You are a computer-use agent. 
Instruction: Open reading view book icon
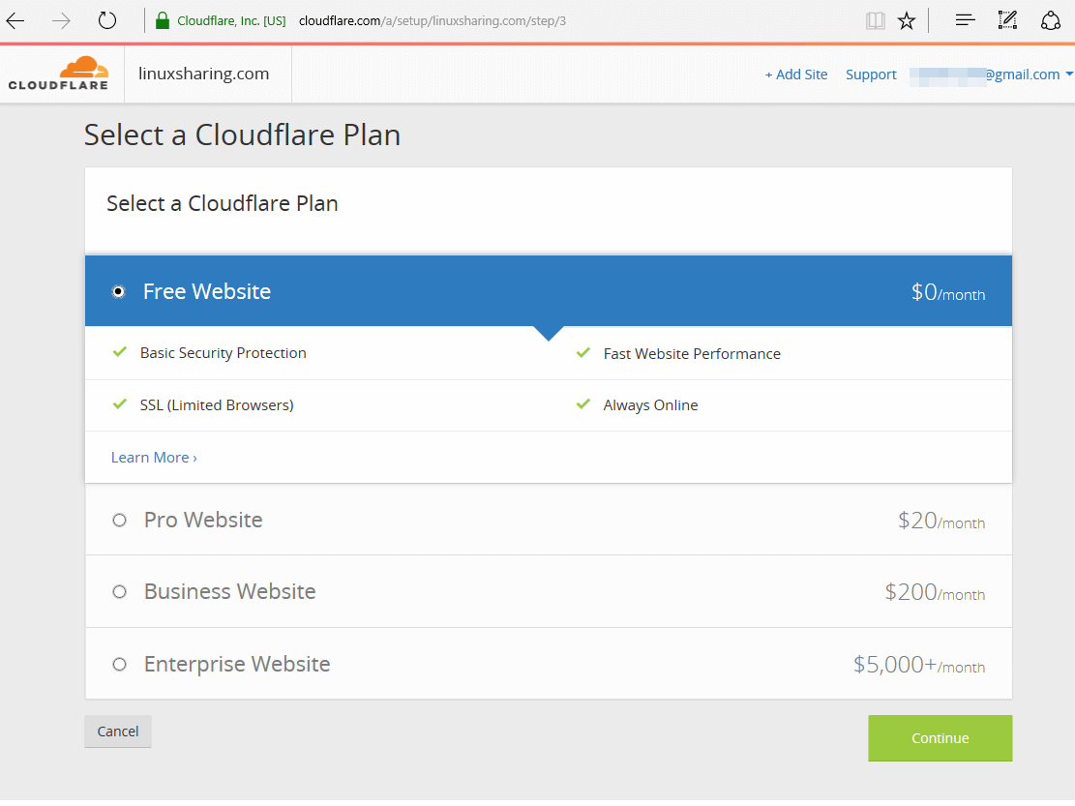(875, 20)
